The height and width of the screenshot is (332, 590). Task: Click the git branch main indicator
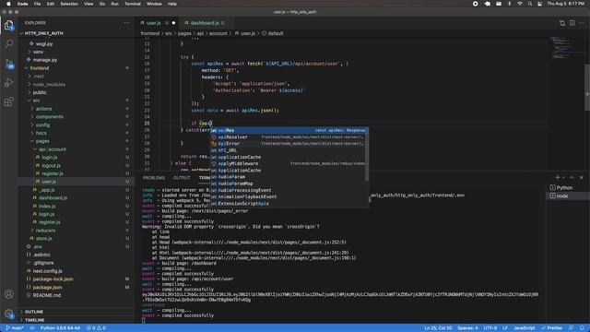click(x=15, y=328)
